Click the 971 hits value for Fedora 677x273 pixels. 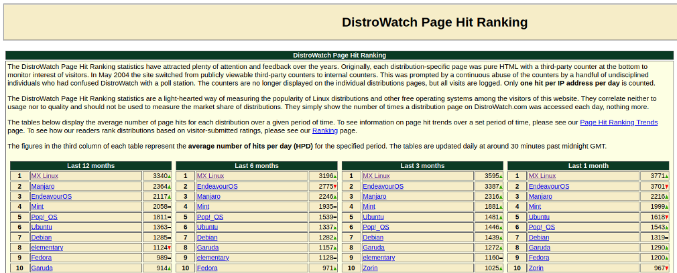(x=328, y=268)
